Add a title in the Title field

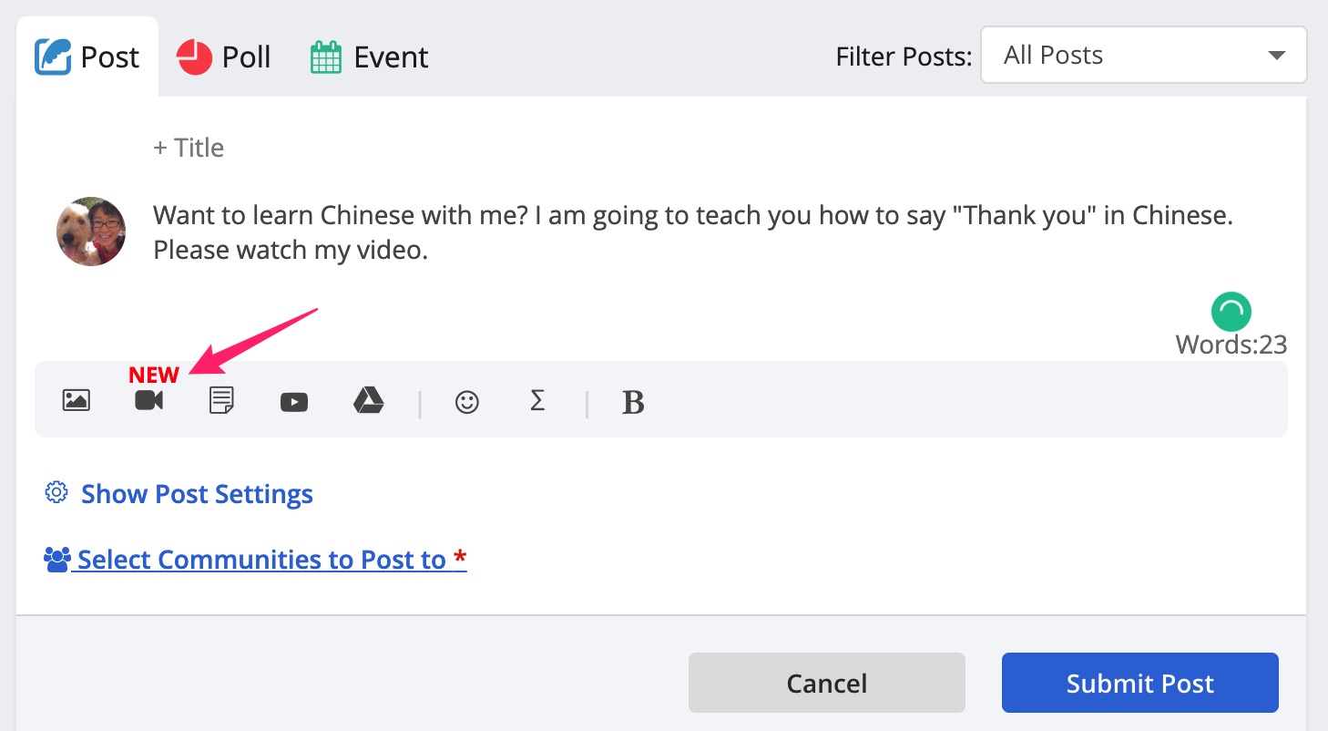(189, 148)
